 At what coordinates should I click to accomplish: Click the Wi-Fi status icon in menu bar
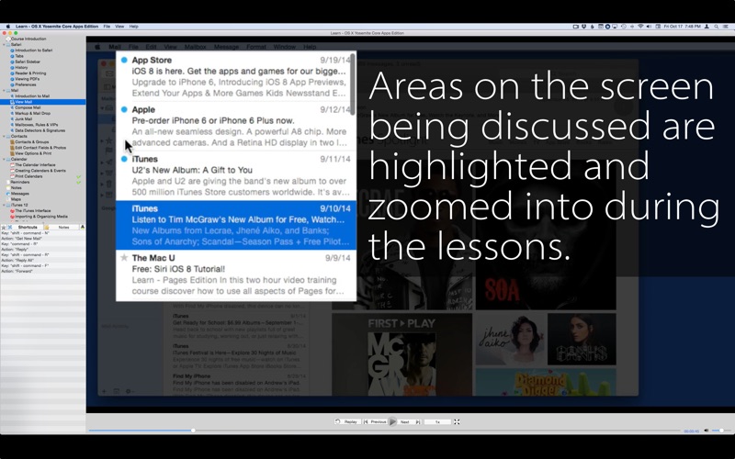pyautogui.click(x=640, y=27)
